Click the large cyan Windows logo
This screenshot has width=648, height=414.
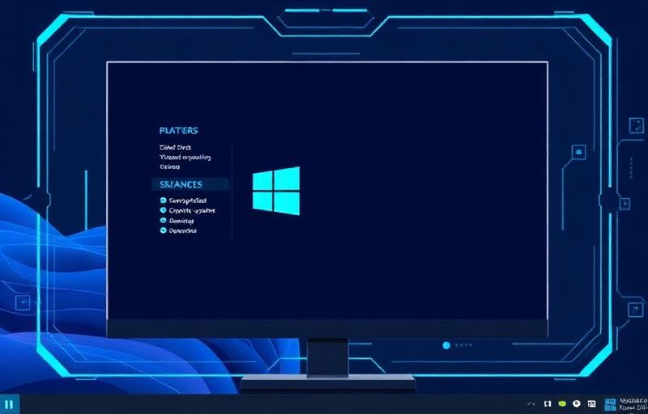click(276, 191)
